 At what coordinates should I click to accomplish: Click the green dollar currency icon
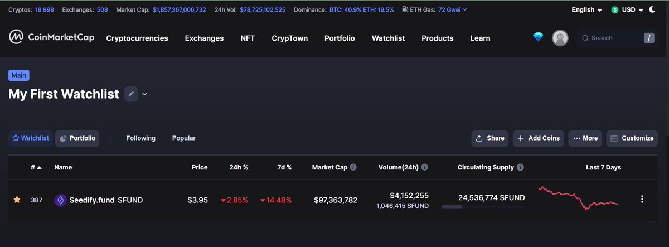pos(615,10)
